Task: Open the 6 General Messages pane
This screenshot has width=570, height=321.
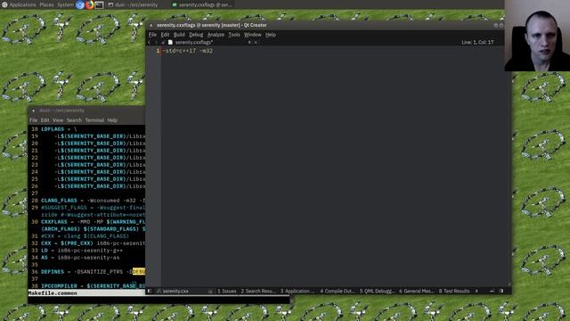Action: [x=417, y=291]
